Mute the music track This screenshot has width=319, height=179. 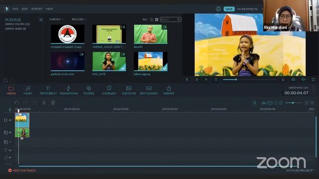point(10,157)
